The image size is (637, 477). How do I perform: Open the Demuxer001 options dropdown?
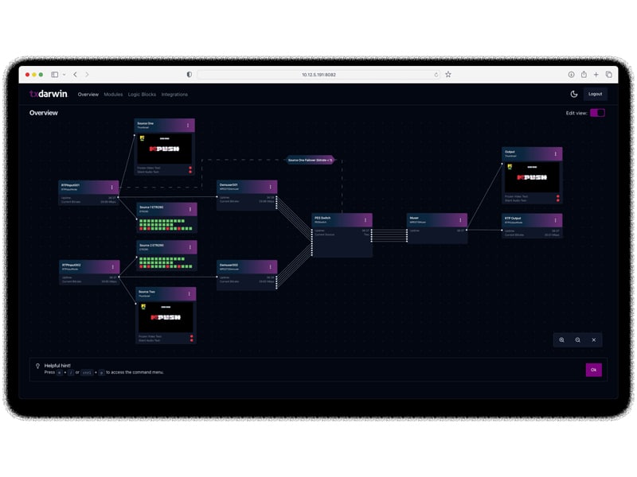coord(270,187)
